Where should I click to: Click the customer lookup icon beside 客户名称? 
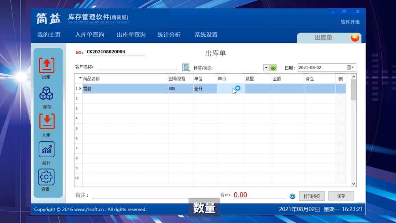pos(186,67)
